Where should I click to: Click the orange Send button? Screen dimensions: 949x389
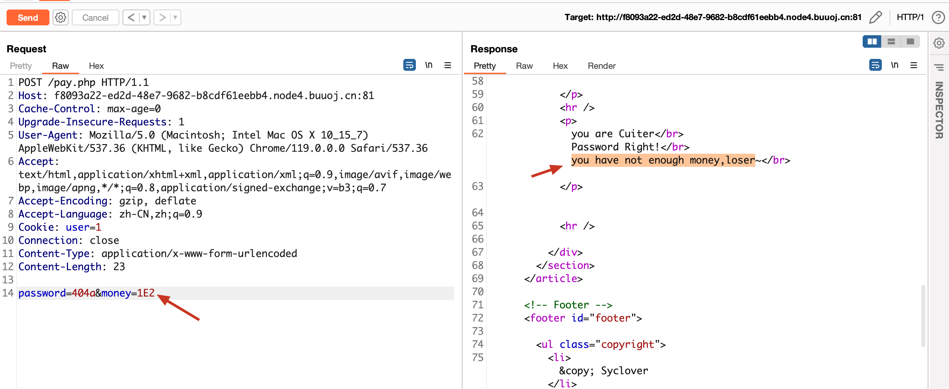(28, 17)
